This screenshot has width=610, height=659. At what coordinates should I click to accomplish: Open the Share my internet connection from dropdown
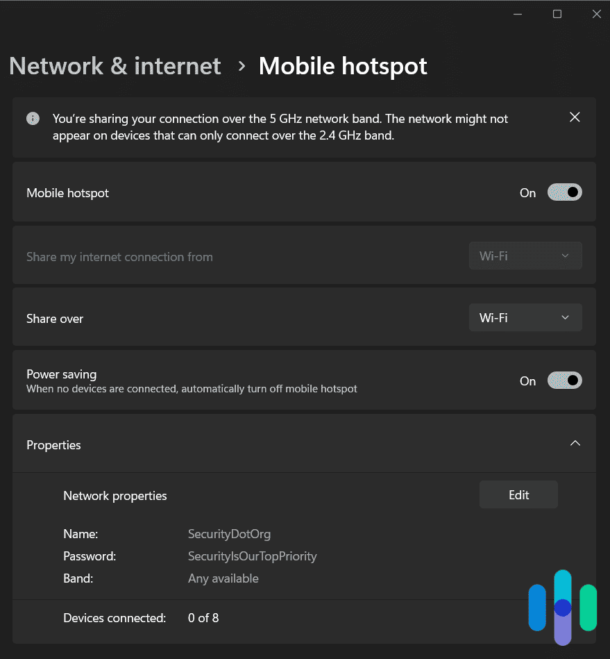[525, 256]
